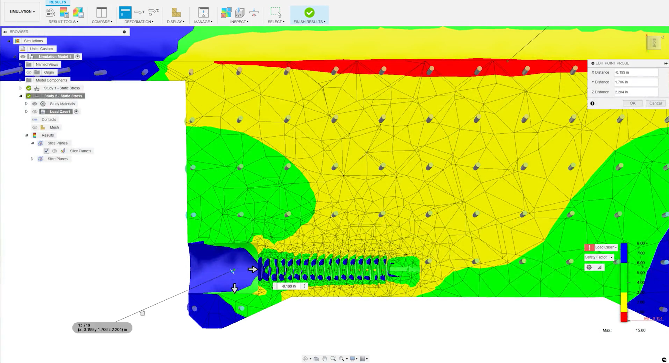Open the Safety Factor result dropdown

click(x=599, y=257)
